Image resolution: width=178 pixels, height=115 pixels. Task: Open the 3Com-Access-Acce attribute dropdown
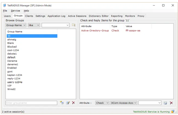tap(124, 103)
